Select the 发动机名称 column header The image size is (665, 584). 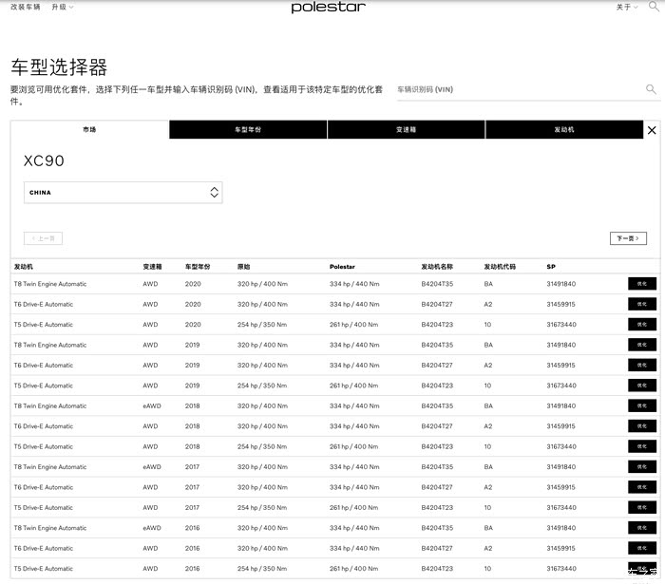click(x=437, y=267)
